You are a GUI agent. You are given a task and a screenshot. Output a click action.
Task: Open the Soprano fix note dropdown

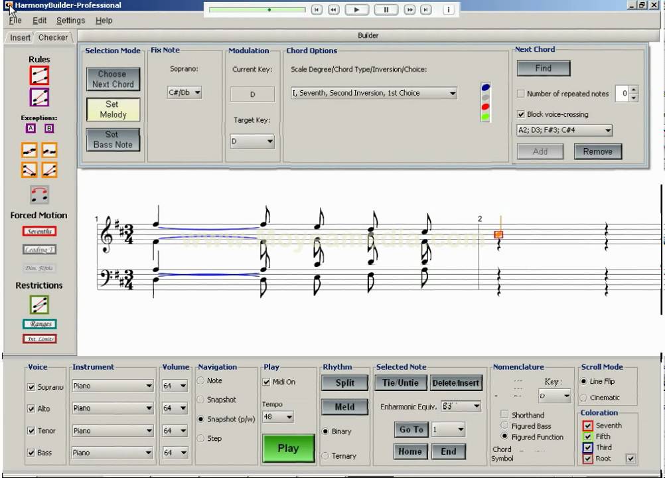coord(184,92)
